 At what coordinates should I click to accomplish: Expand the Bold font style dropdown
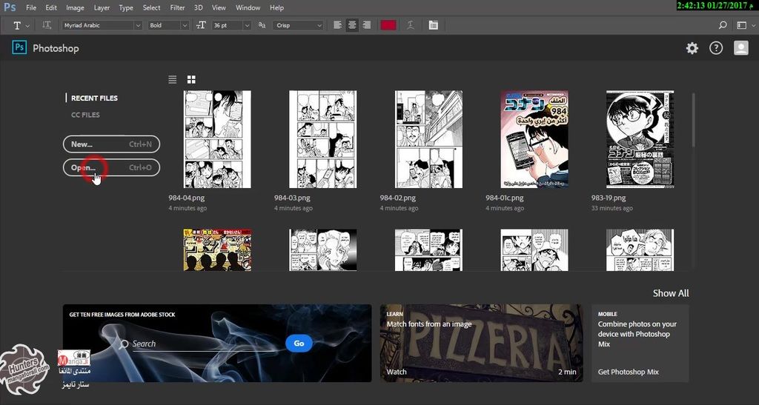pyautogui.click(x=185, y=25)
